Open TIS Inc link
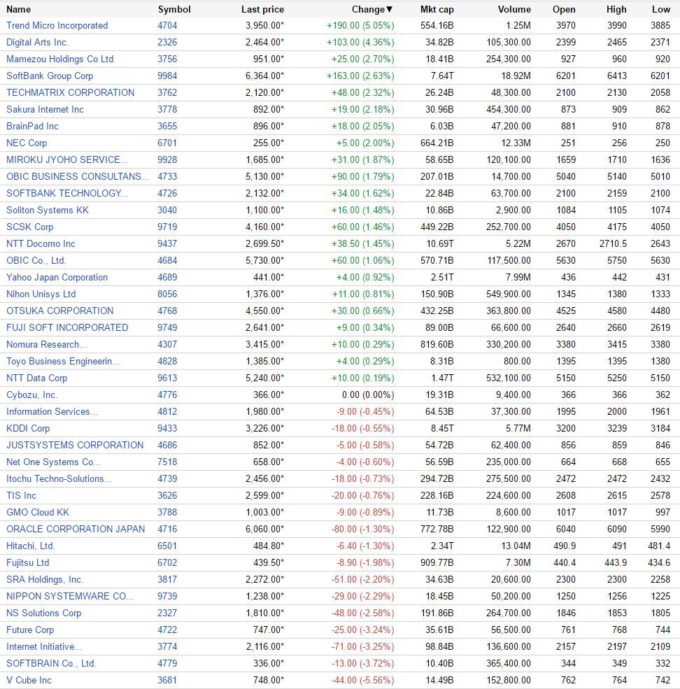This screenshot has height=689, width=680. pyautogui.click(x=21, y=495)
